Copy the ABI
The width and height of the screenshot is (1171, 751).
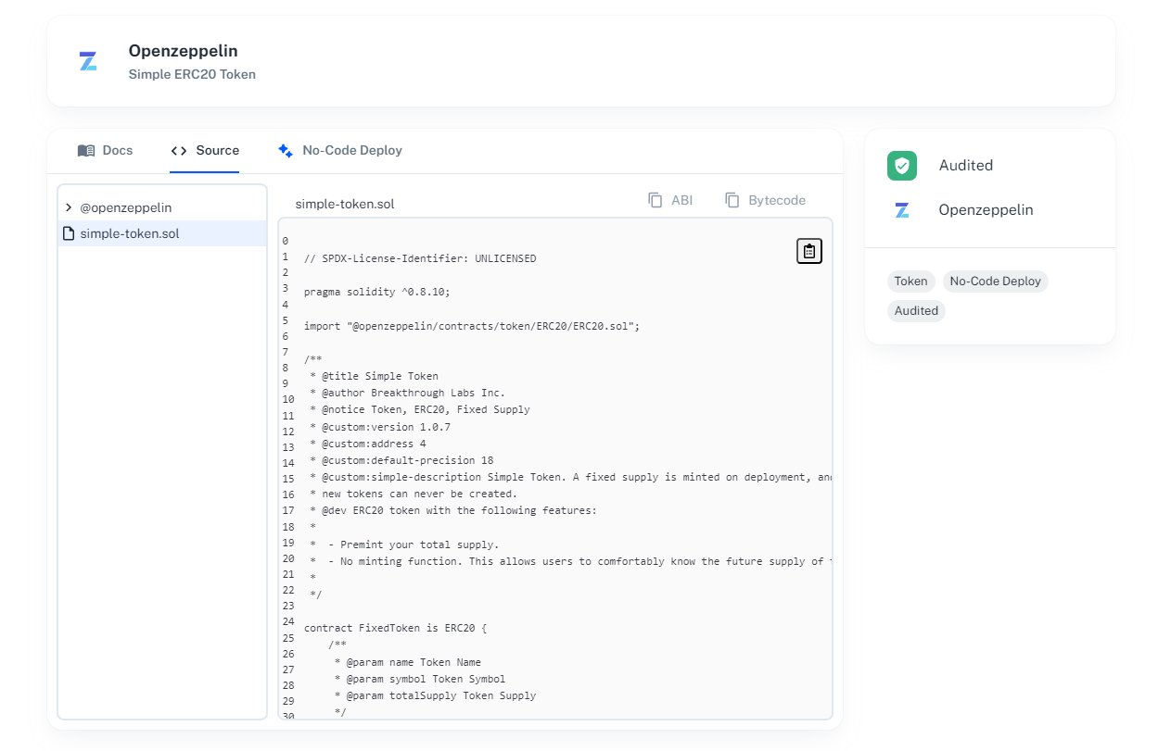tap(670, 200)
